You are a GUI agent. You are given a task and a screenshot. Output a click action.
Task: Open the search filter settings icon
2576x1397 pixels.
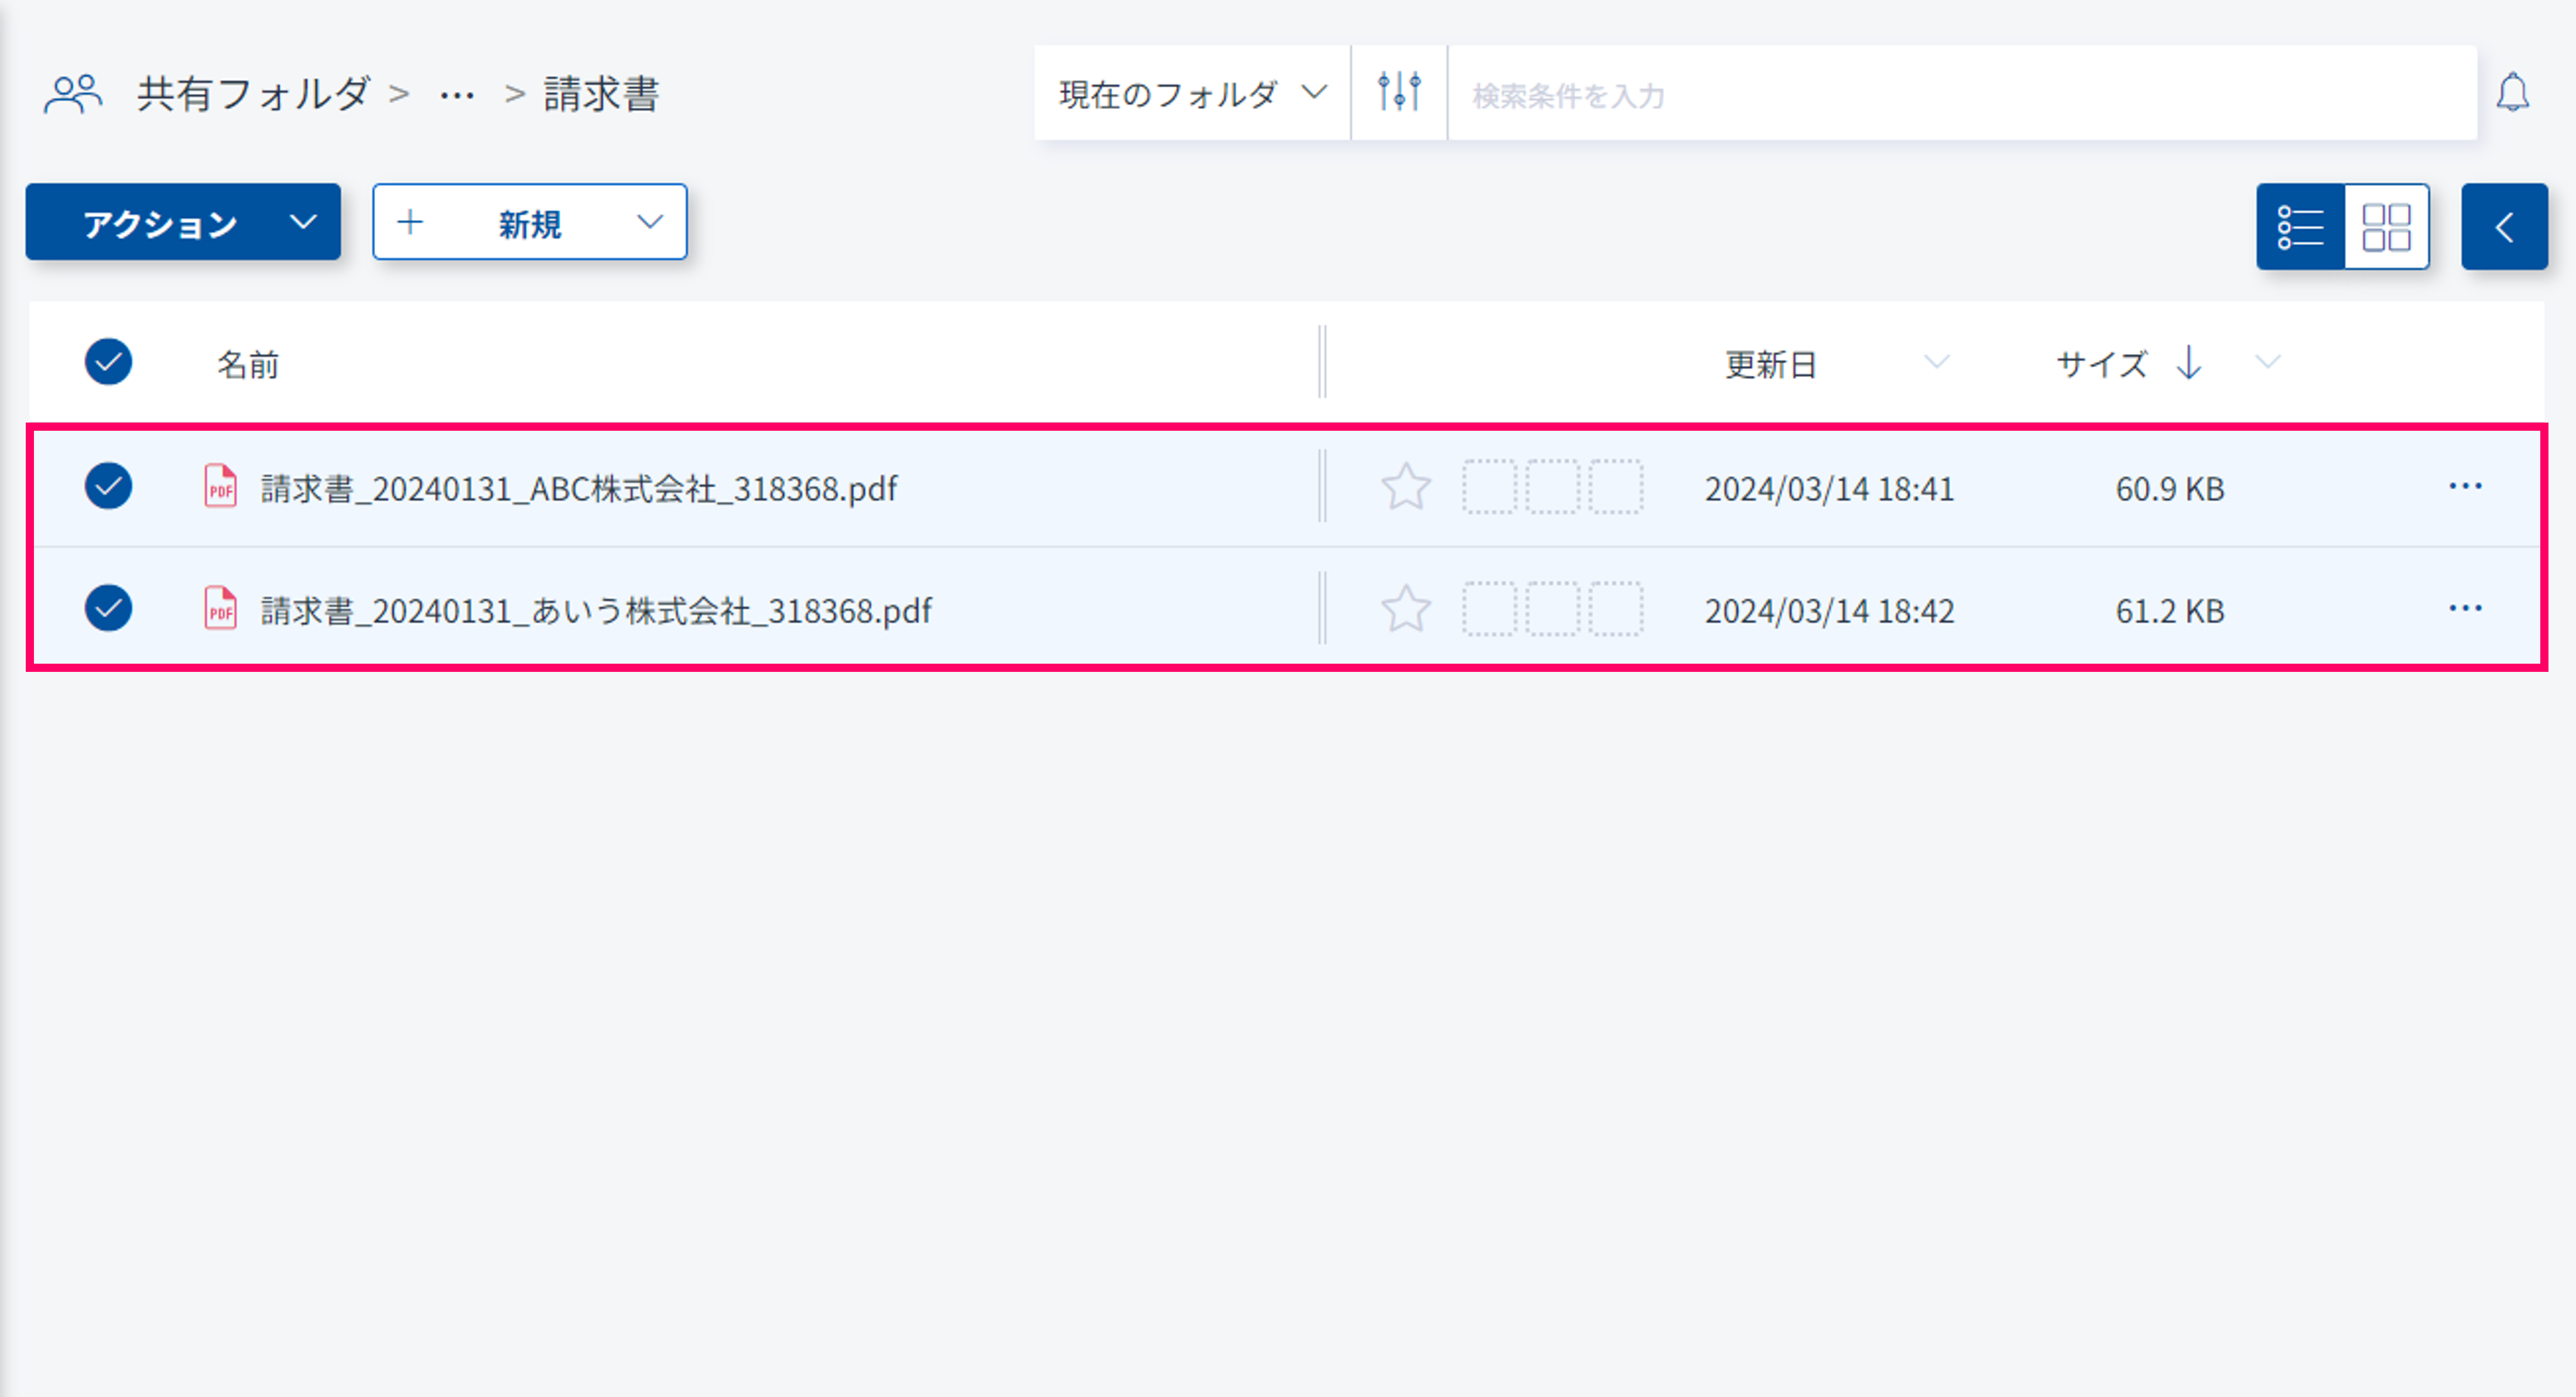tap(1398, 93)
